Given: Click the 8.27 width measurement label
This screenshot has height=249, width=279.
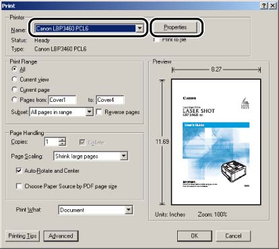Looking at the screenshot, I should click(216, 70).
